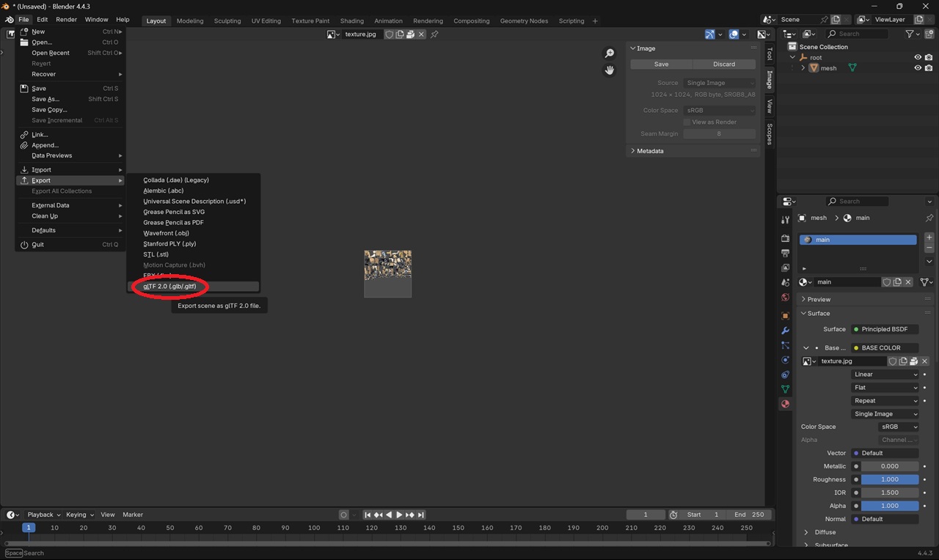The width and height of the screenshot is (939, 560).
Task: Enable the View as Render checkbox
Action: [687, 122]
